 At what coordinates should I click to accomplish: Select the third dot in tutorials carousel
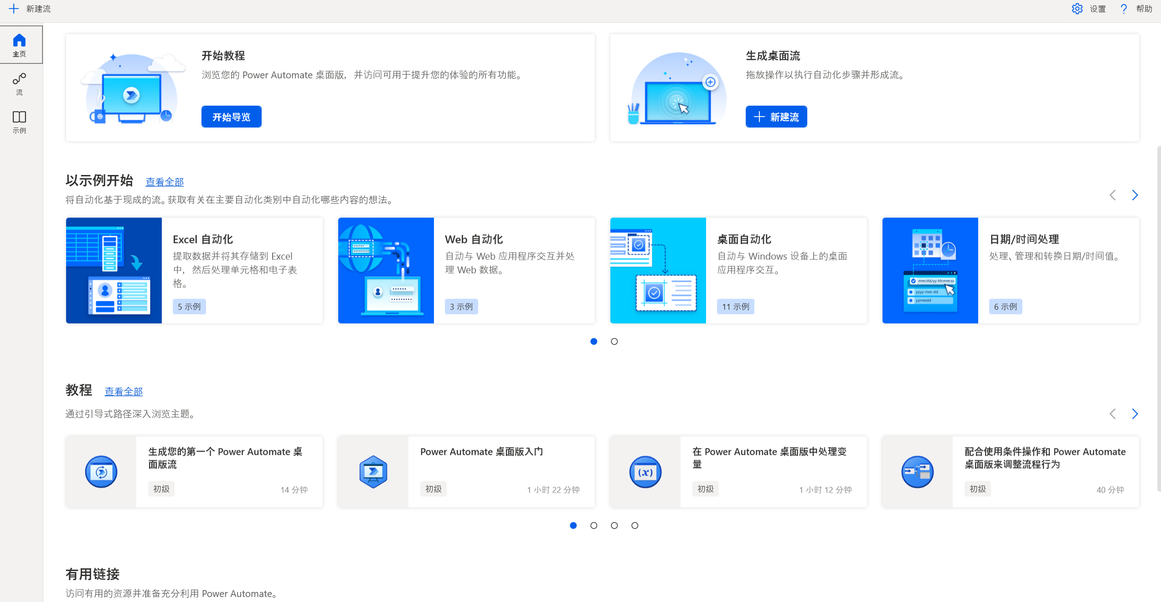614,525
